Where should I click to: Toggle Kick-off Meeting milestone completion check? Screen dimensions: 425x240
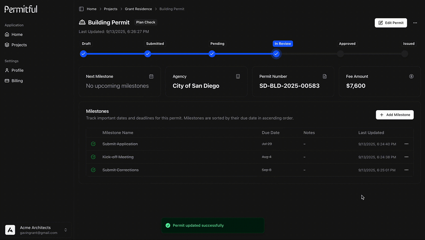93,157
